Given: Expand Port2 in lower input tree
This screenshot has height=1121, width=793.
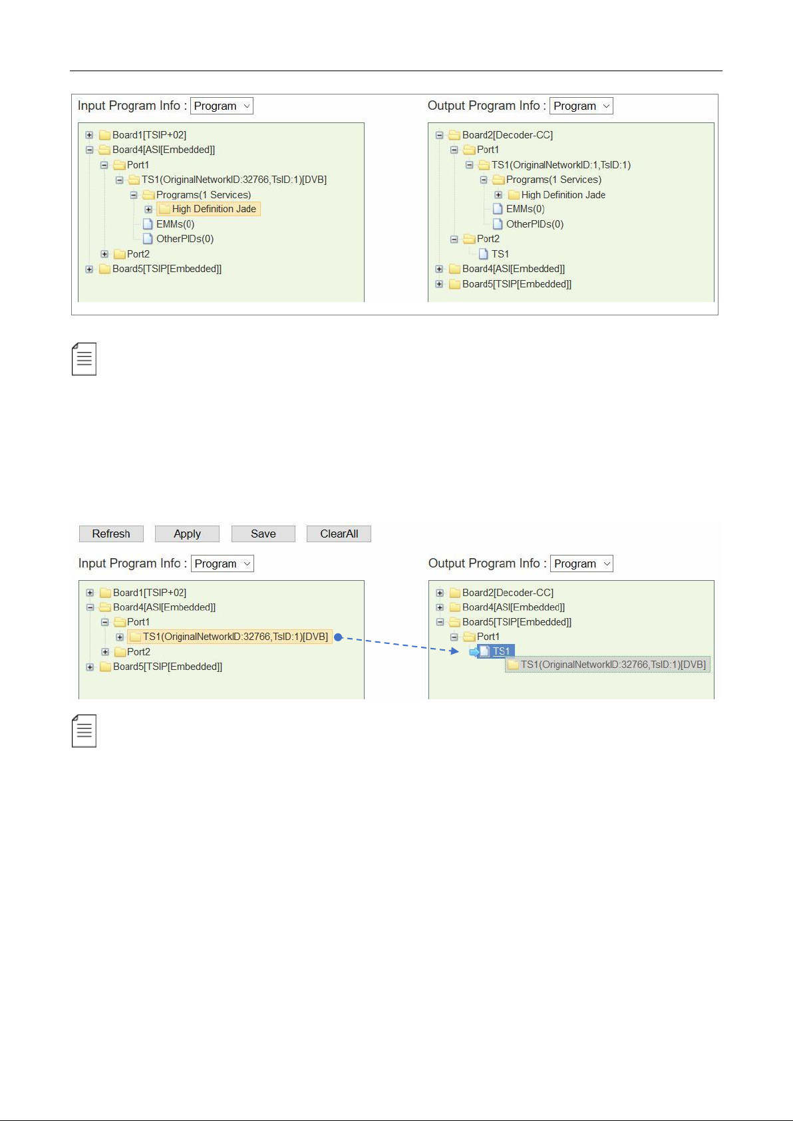Looking at the screenshot, I should 105,652.
